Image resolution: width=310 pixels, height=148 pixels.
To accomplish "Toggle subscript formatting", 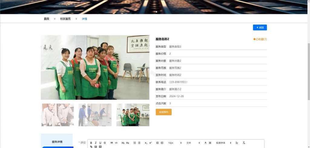I will (x=146, y=143).
